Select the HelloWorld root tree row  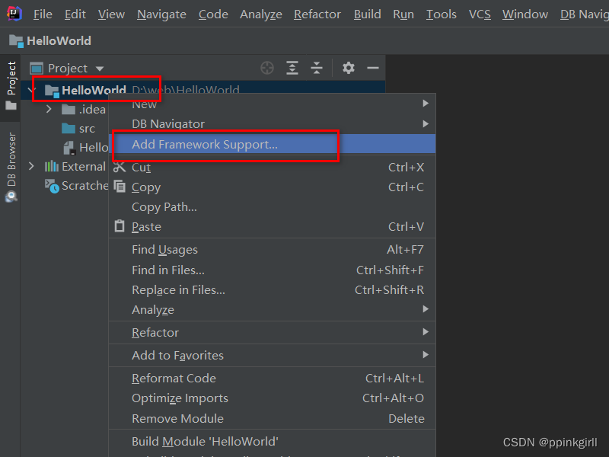(x=203, y=90)
